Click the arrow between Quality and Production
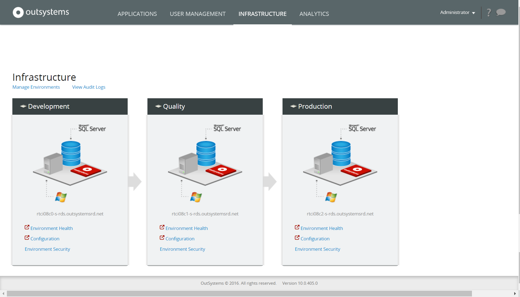The width and height of the screenshot is (520, 297). click(x=270, y=181)
